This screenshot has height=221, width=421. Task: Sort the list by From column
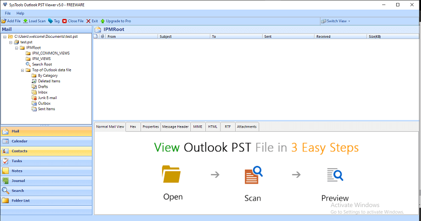(x=131, y=37)
